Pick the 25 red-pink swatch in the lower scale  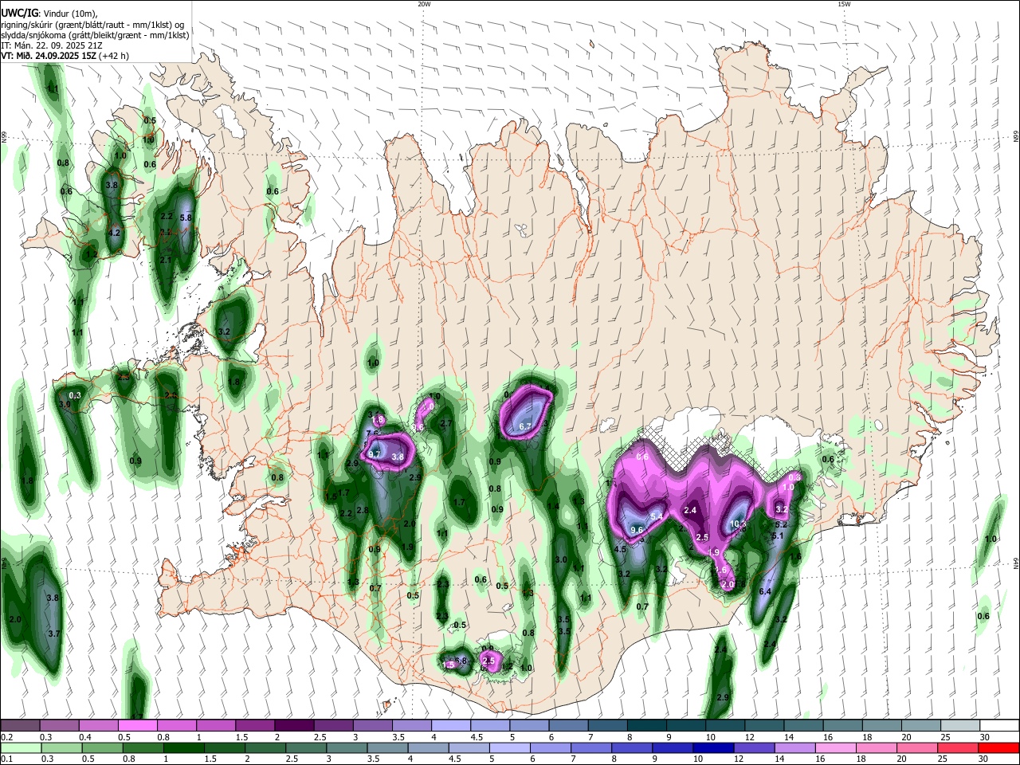click(x=957, y=747)
